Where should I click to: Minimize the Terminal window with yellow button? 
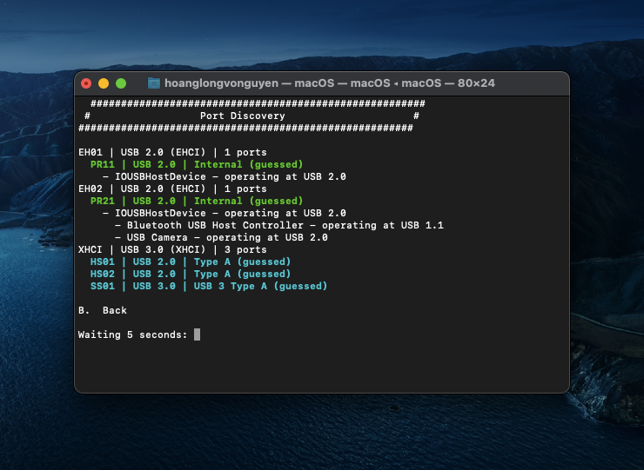104,83
